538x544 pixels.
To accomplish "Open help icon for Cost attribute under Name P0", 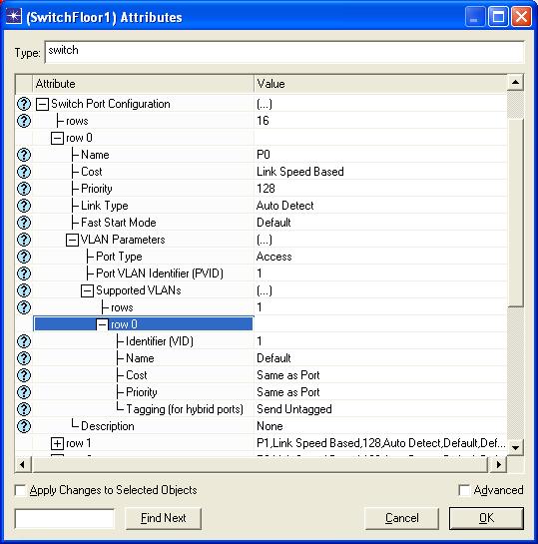I will click(x=24, y=172).
